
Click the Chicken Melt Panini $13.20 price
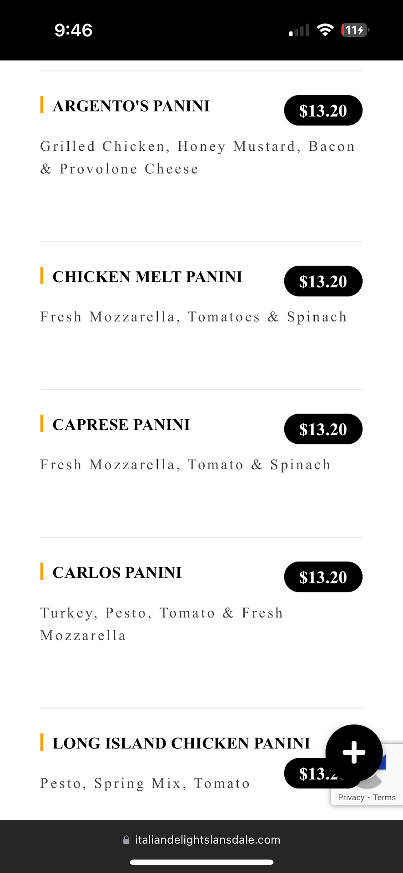tap(323, 281)
